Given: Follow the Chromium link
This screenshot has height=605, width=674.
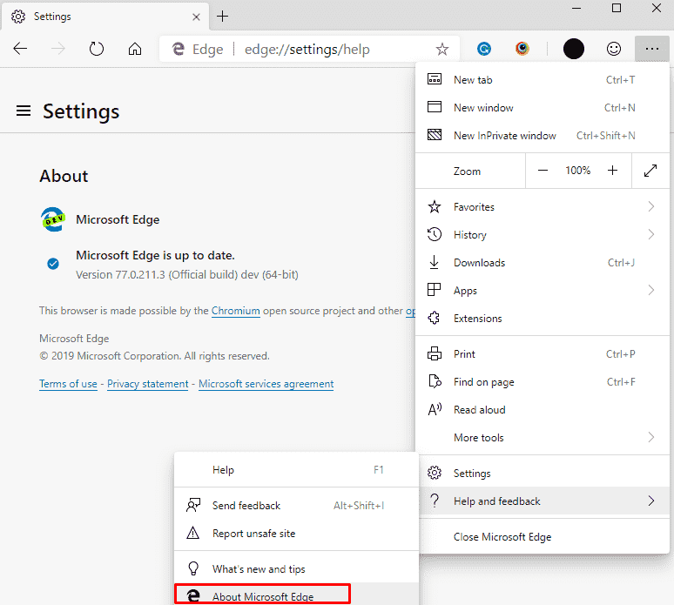Looking at the screenshot, I should [x=236, y=311].
